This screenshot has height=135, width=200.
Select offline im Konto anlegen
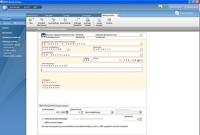pyautogui.click(x=43, y=123)
